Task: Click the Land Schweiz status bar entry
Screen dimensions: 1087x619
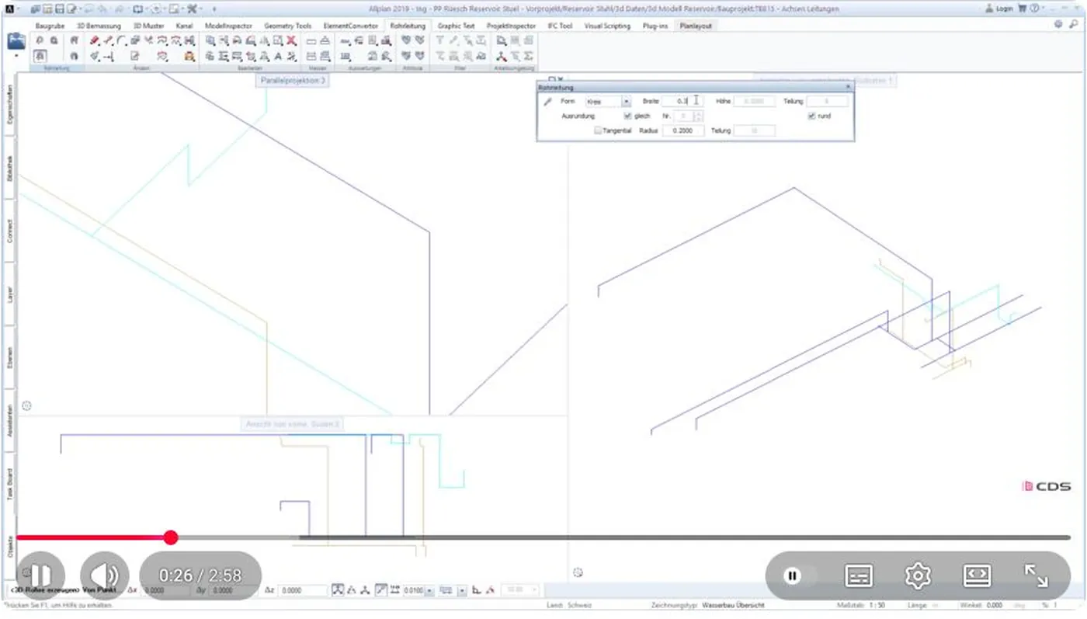Action: click(569, 605)
